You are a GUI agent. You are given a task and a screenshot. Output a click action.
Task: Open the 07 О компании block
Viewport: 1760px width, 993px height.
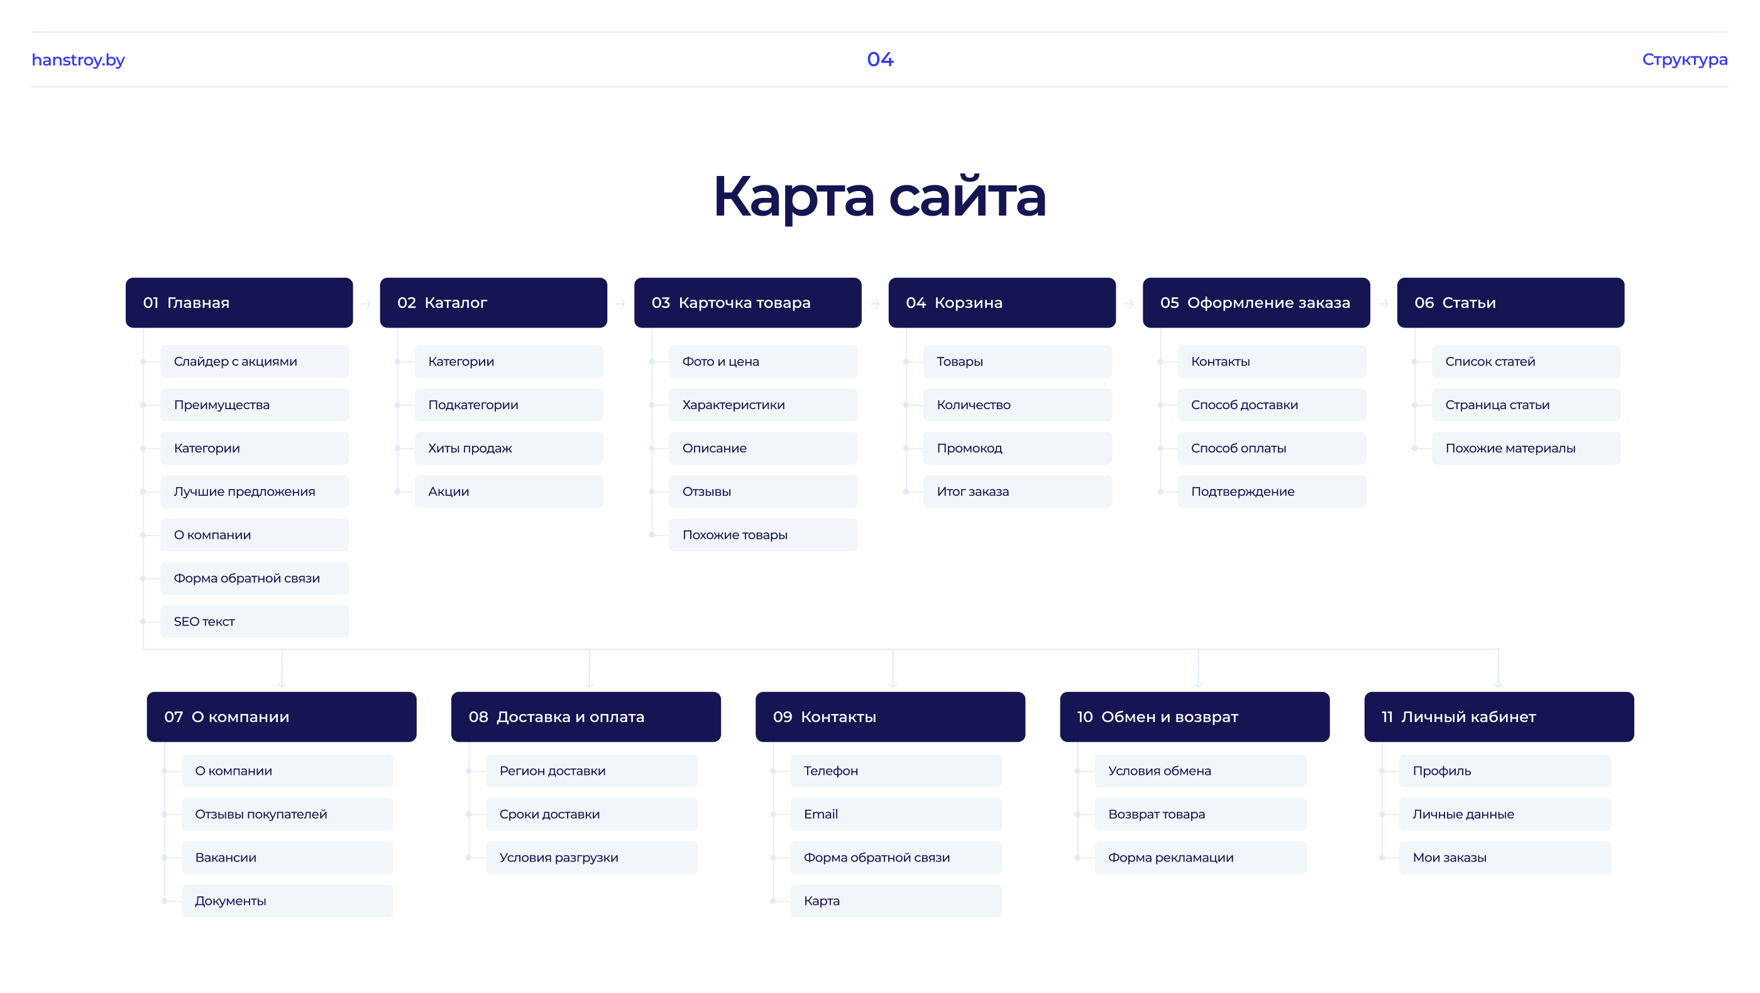tap(282, 716)
